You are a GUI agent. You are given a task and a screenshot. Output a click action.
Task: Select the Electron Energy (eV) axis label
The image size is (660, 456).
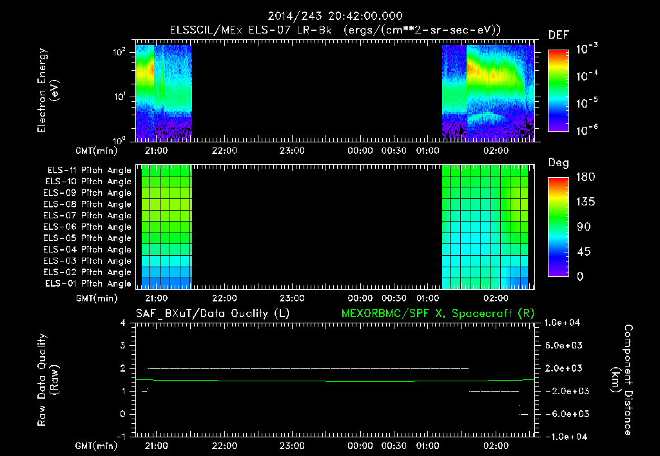coord(48,90)
